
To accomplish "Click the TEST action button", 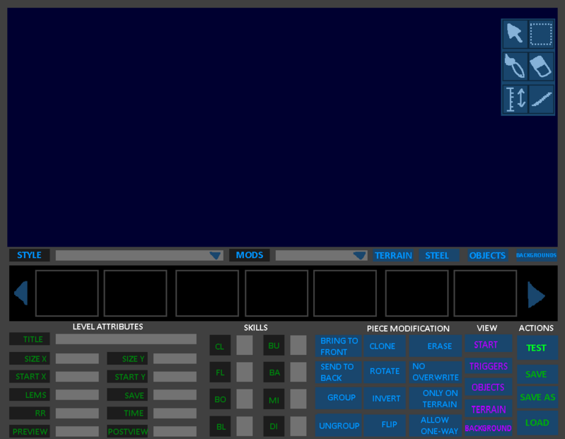I will (x=537, y=348).
